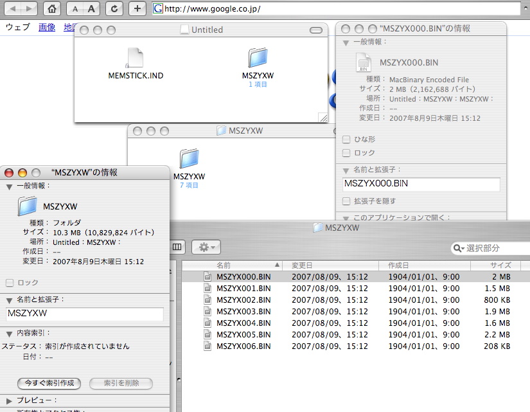Click folder icon in MSZYXW info panel

click(x=27, y=206)
